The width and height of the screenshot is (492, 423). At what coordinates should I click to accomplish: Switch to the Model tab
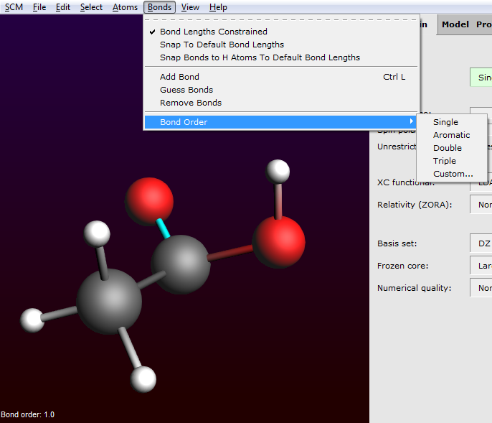(x=455, y=24)
